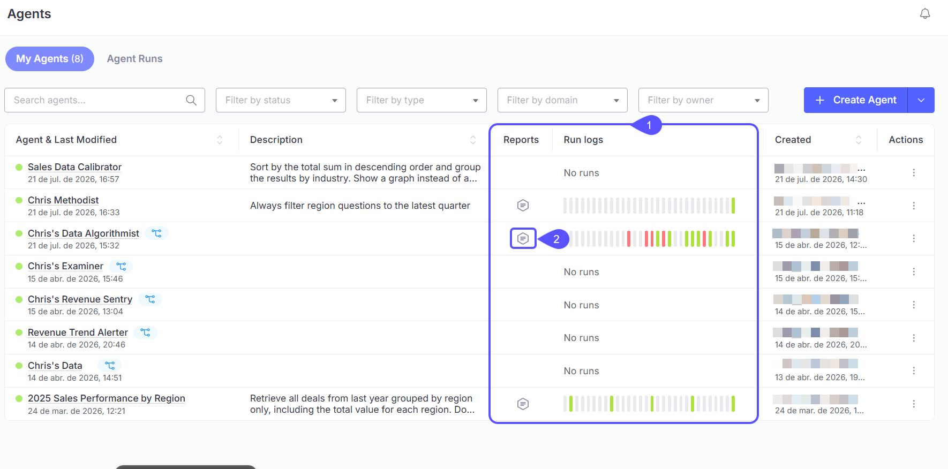Image resolution: width=948 pixels, height=469 pixels.
Task: Open actions menu for Revenue Trend Alerter
Action: pos(914,338)
